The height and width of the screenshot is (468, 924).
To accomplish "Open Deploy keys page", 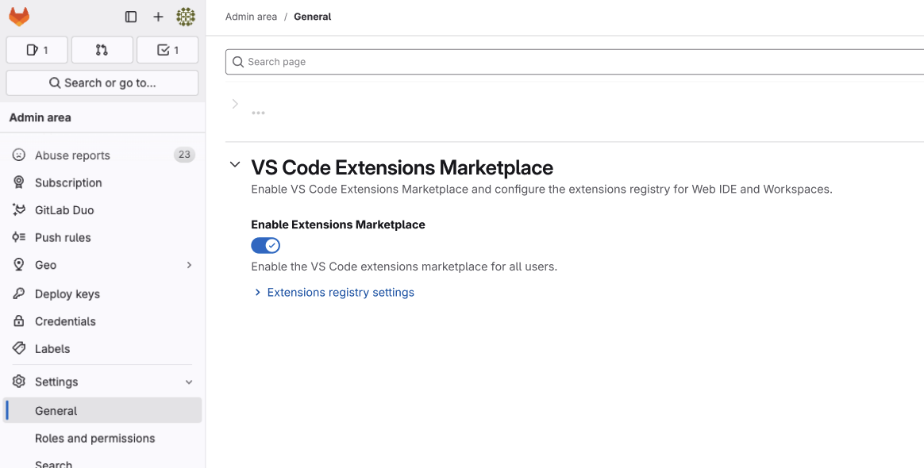I will pos(67,294).
